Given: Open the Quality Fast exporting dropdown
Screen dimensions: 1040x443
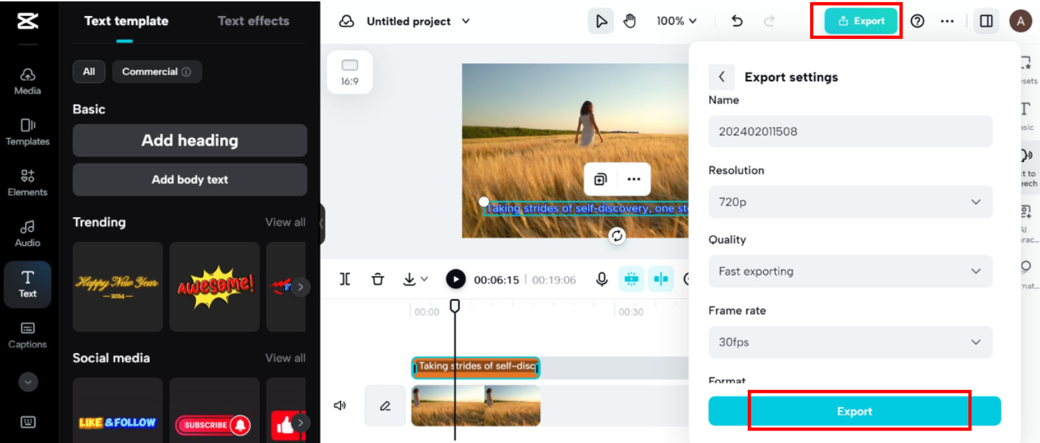Looking at the screenshot, I should click(850, 271).
